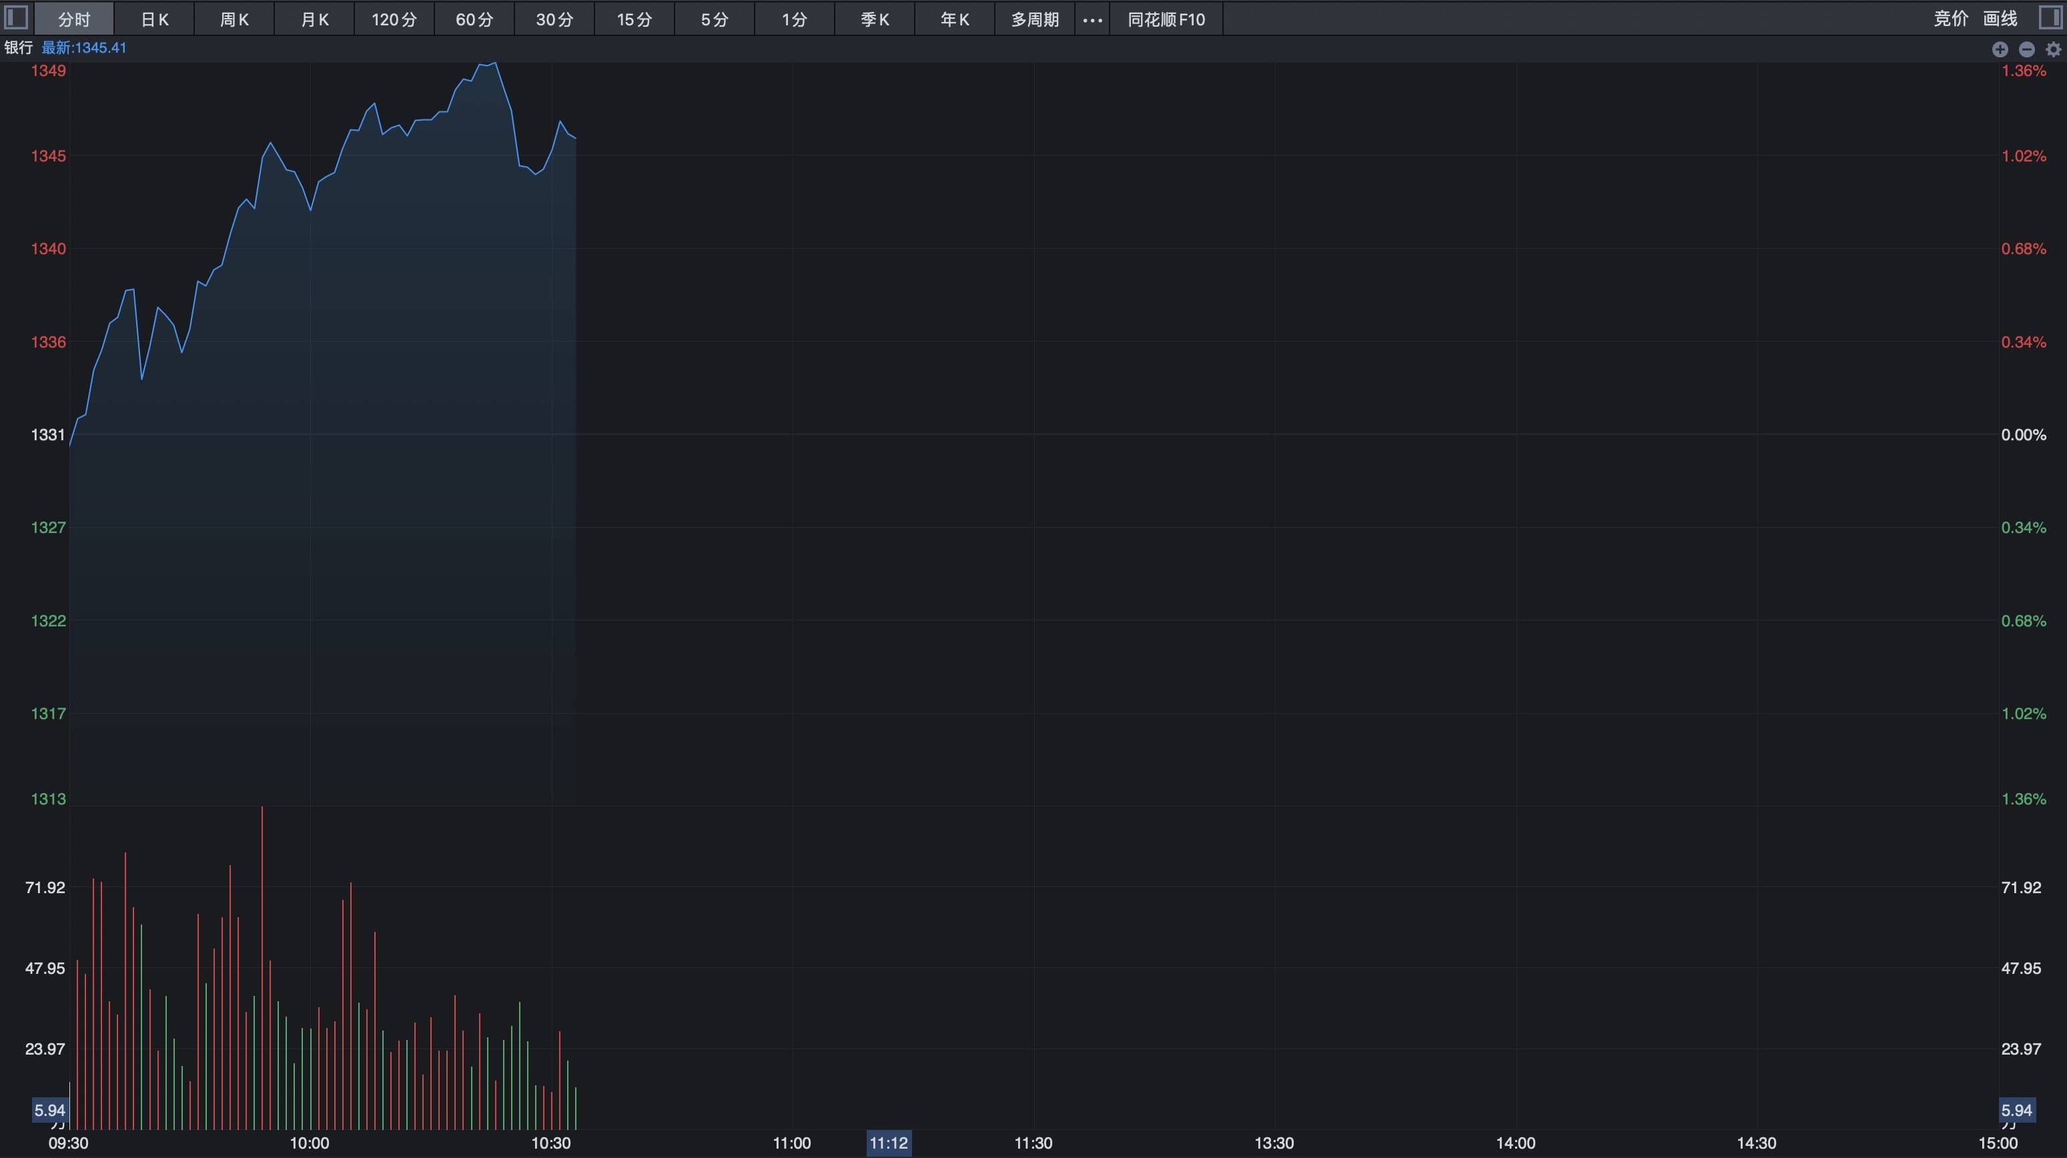Open the 多周期 multi-period view

pyautogui.click(x=1034, y=19)
